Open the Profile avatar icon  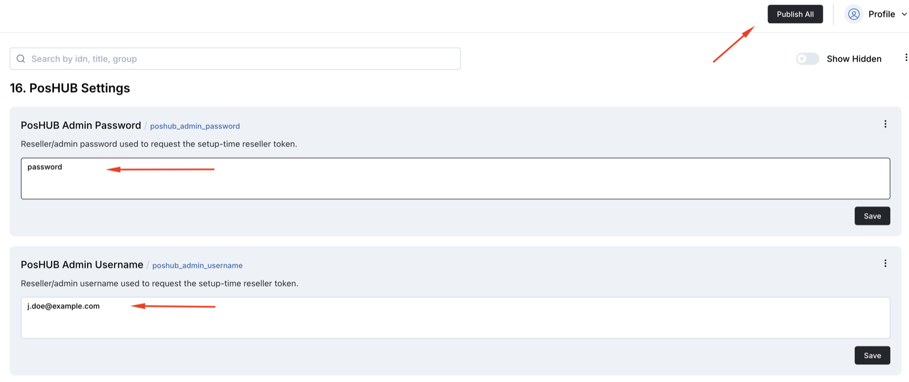coord(854,14)
